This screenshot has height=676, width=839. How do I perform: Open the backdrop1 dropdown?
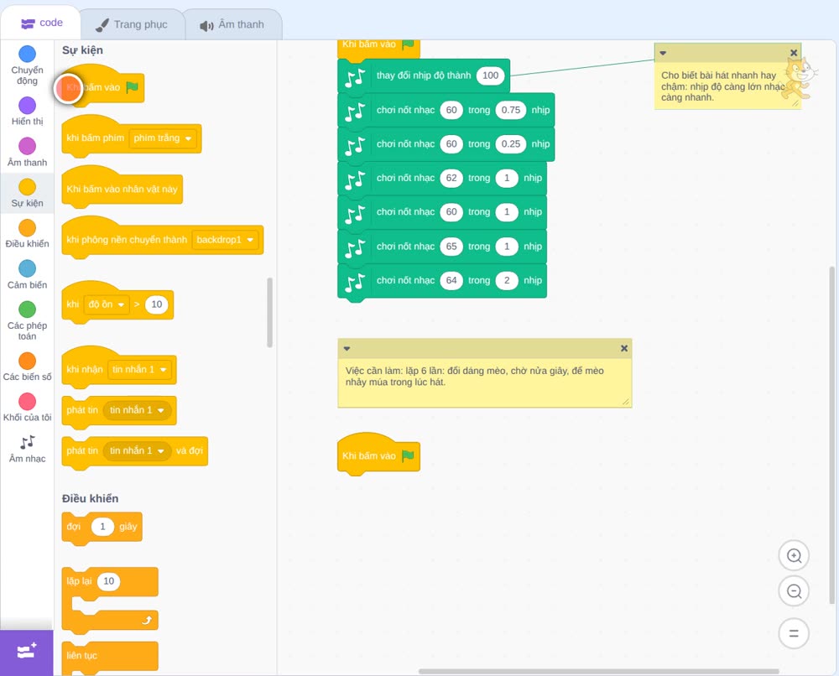tap(225, 240)
